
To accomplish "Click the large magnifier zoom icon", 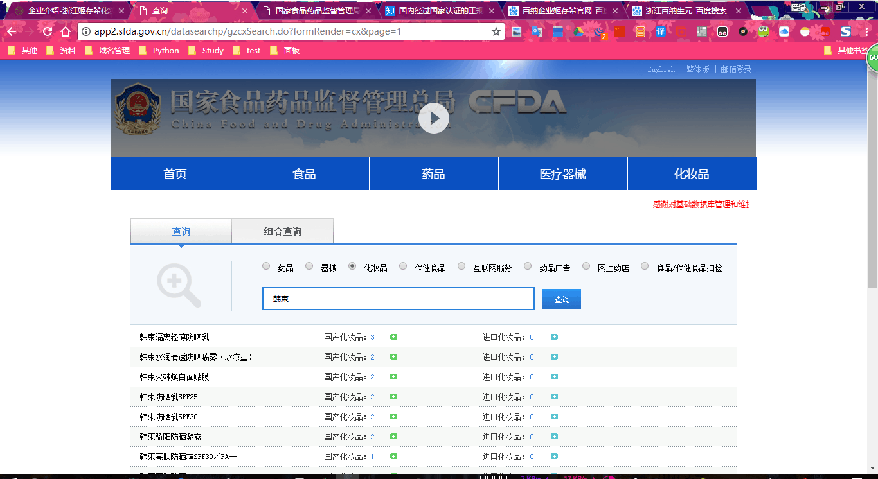I will [x=179, y=286].
